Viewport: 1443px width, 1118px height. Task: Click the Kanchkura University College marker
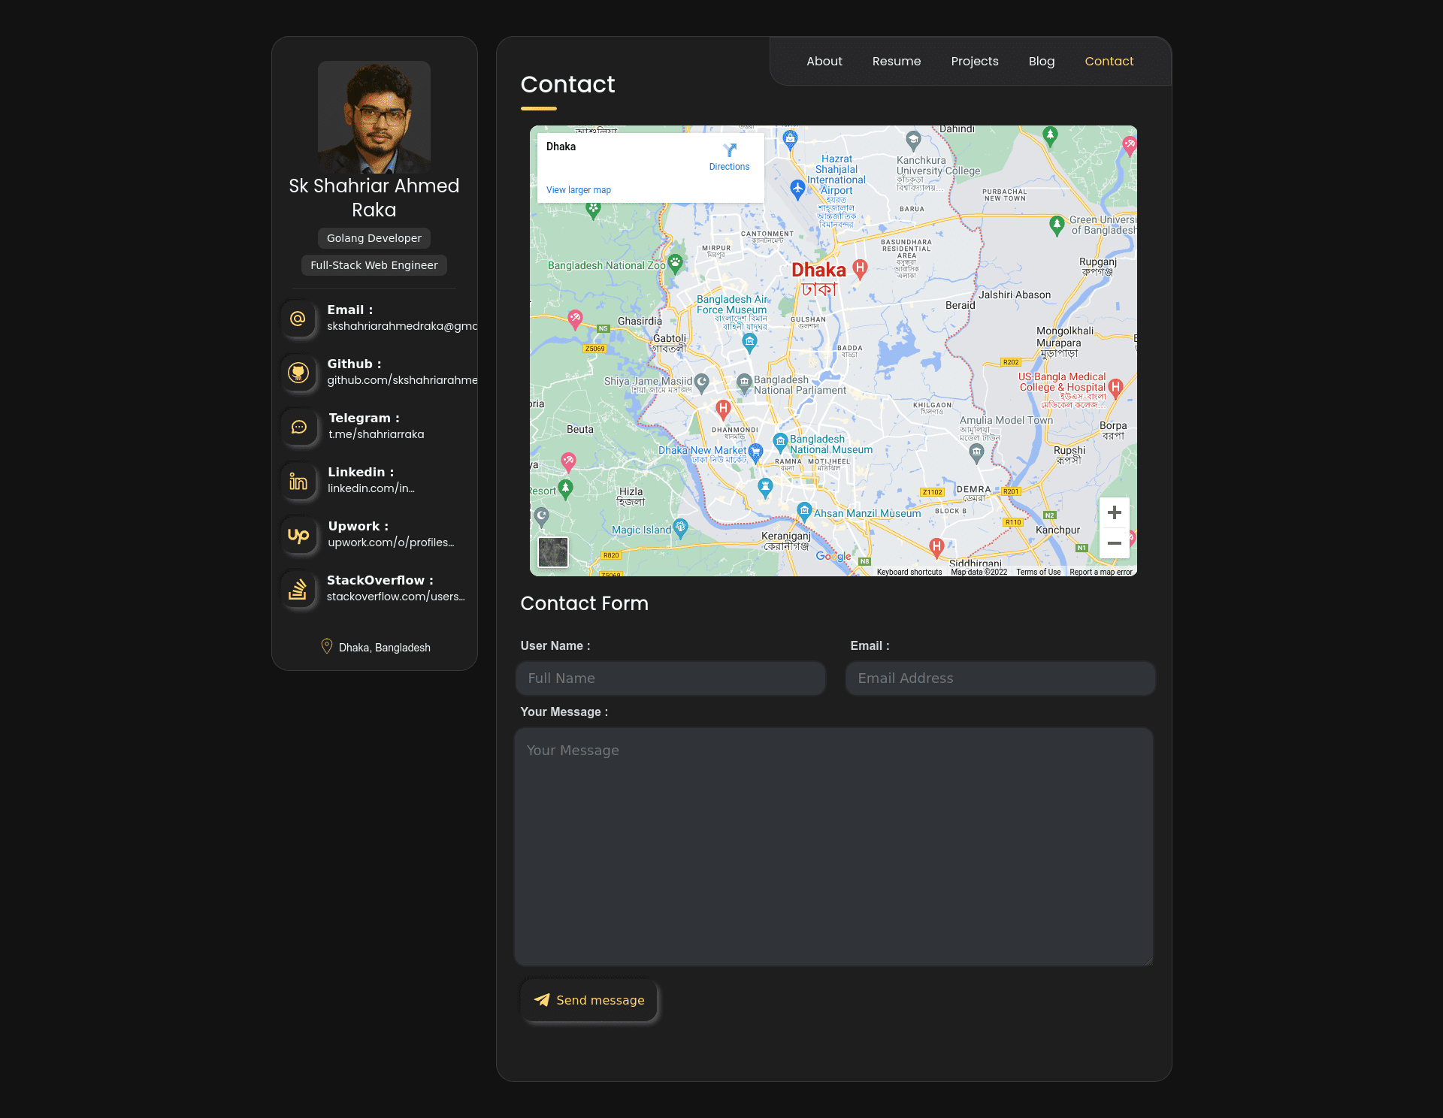point(913,140)
